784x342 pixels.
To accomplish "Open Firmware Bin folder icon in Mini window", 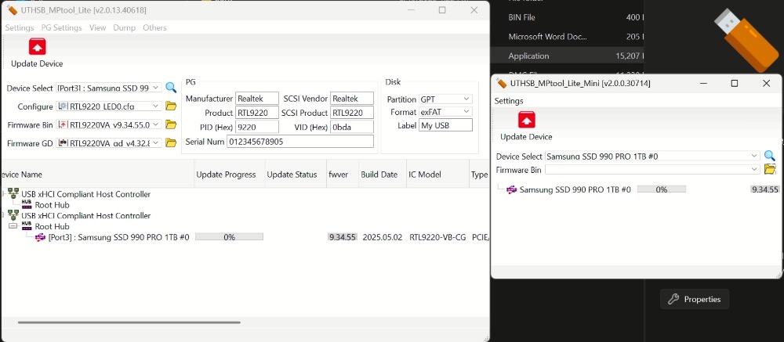I will tap(770, 170).
